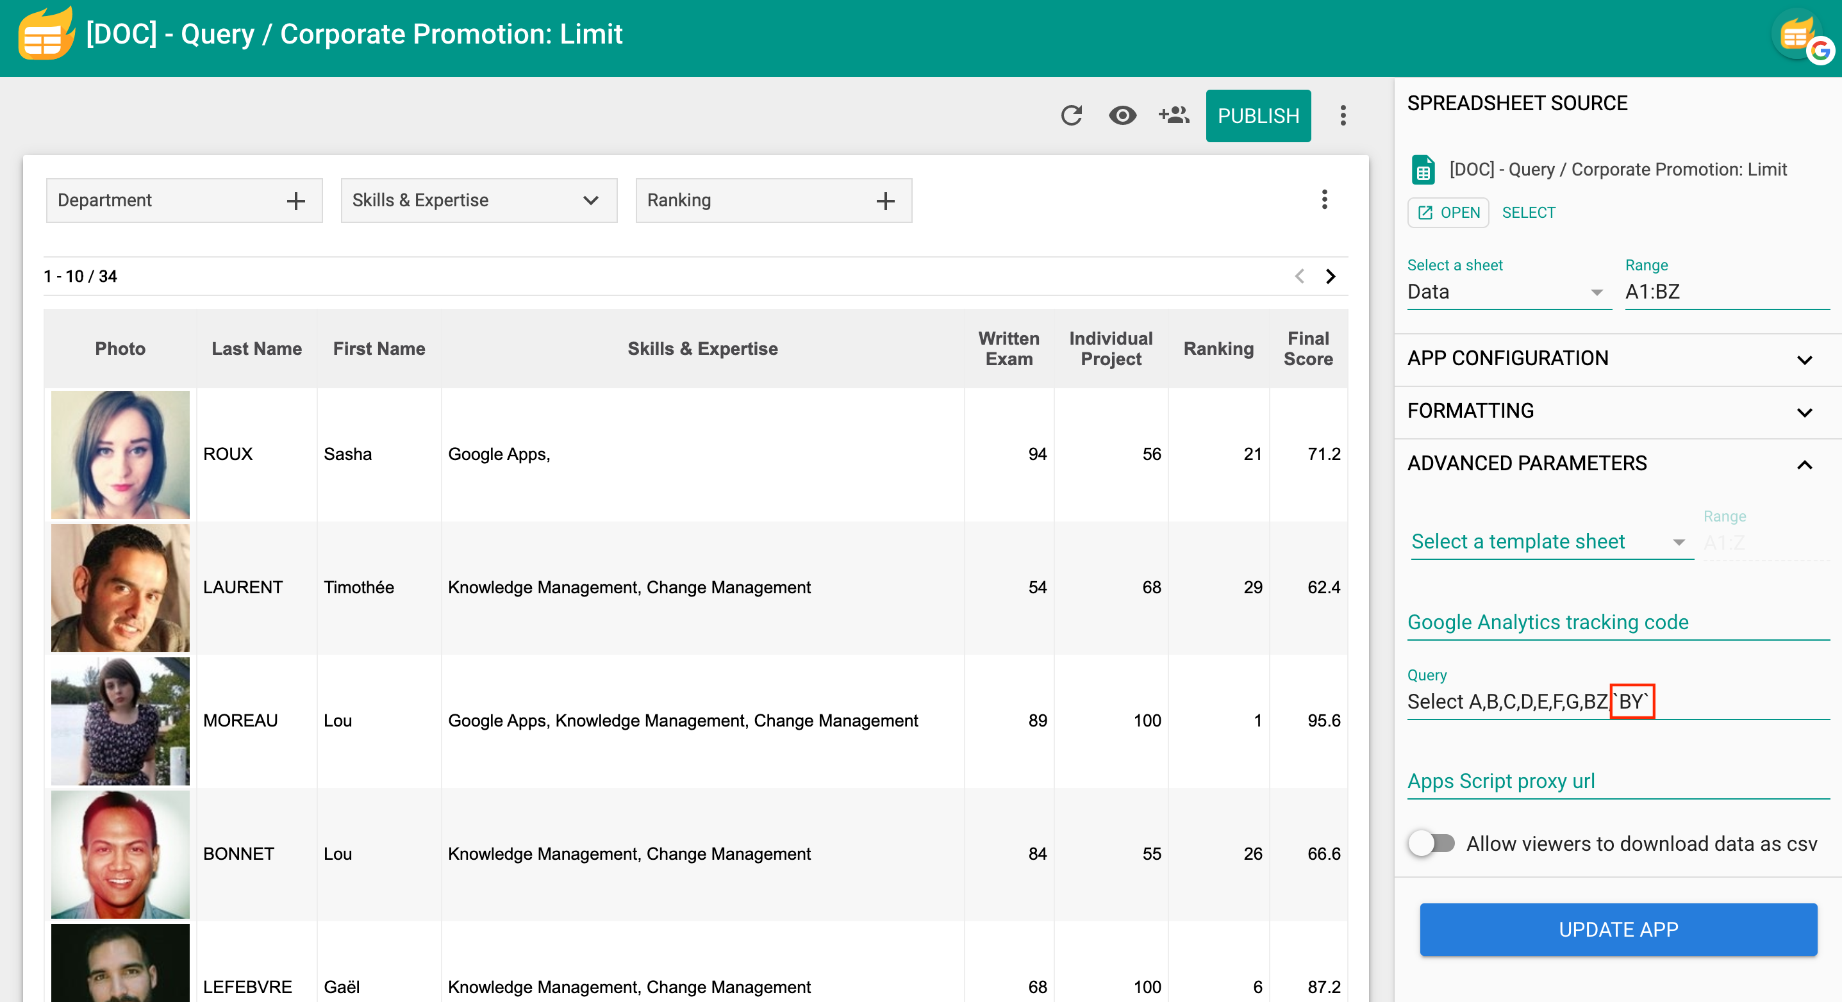Click the Department filter box
Screen dimensions: 1842x1002
coord(184,200)
